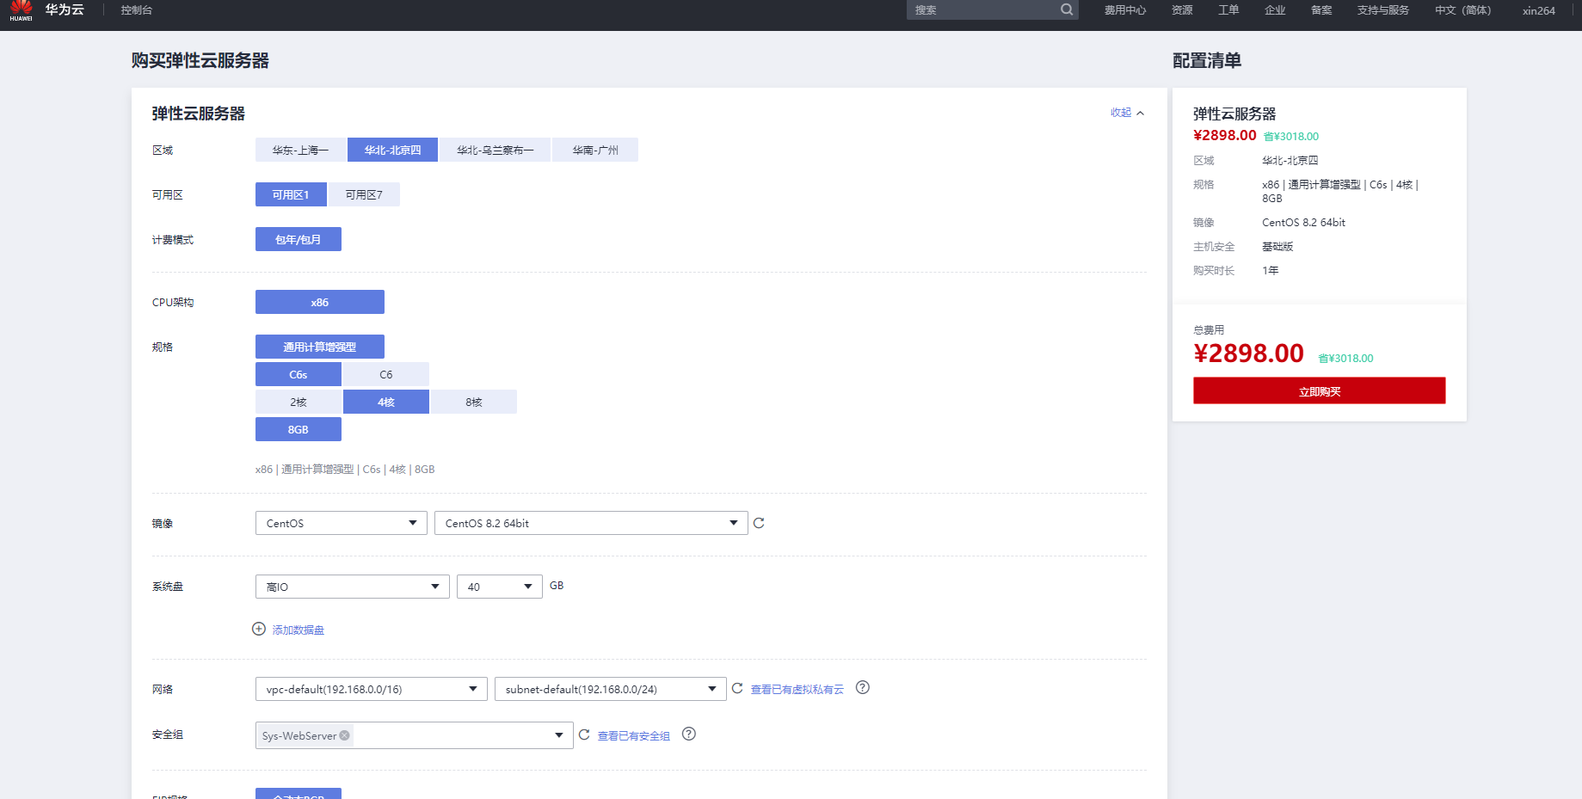
Task: Click the 购买弹性云服务器 page heading
Action: (200, 60)
